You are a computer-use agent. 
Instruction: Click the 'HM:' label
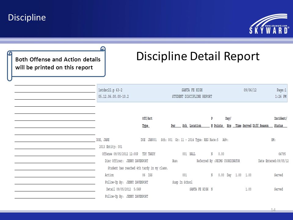click(273, 140)
